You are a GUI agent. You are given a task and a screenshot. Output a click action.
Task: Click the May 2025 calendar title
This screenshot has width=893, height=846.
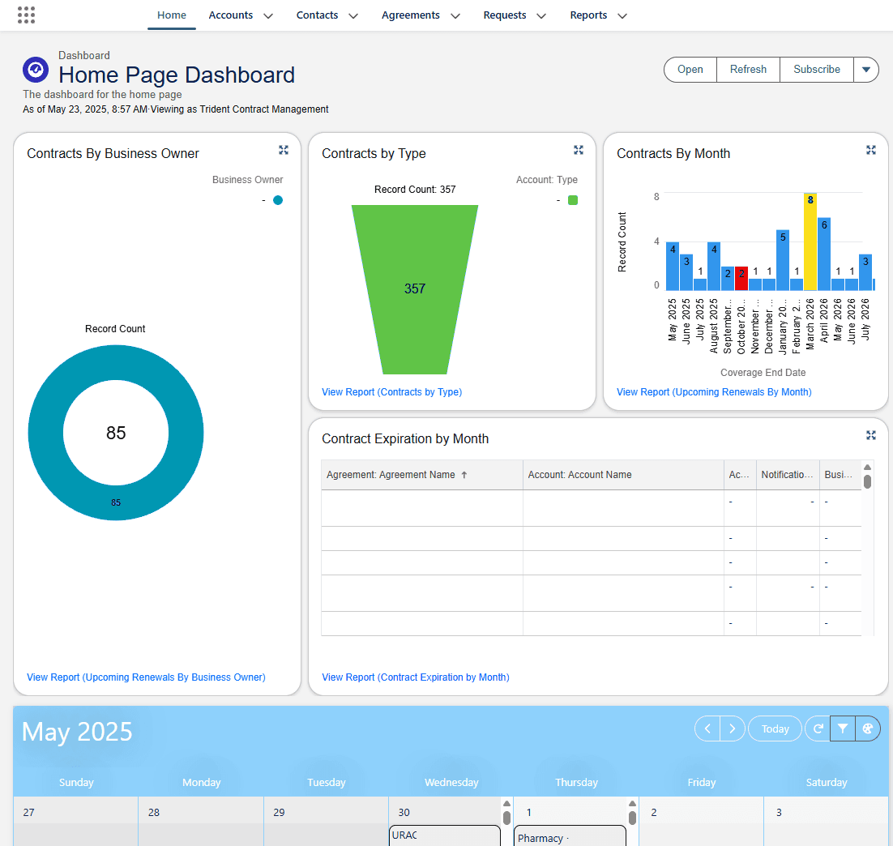77,732
